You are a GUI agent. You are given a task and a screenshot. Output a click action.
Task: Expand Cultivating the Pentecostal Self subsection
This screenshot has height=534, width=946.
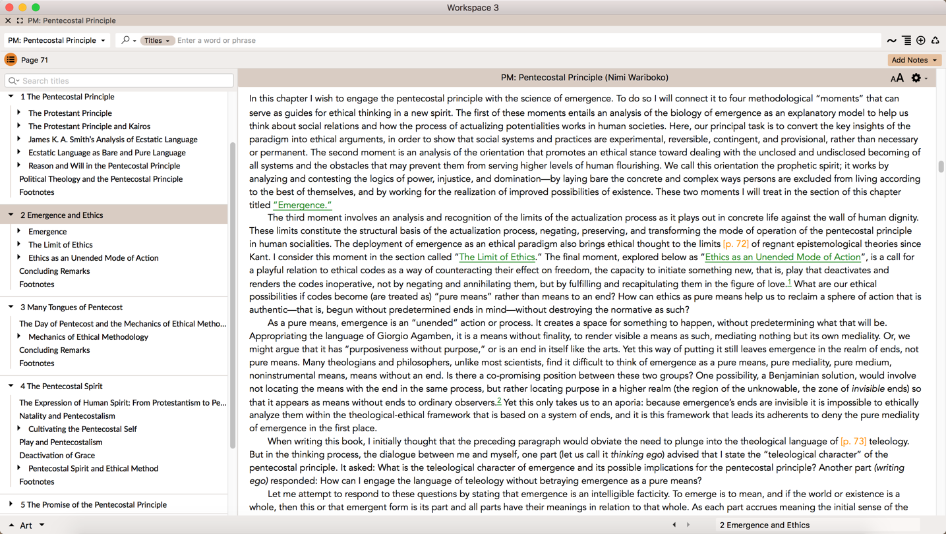[19, 429]
